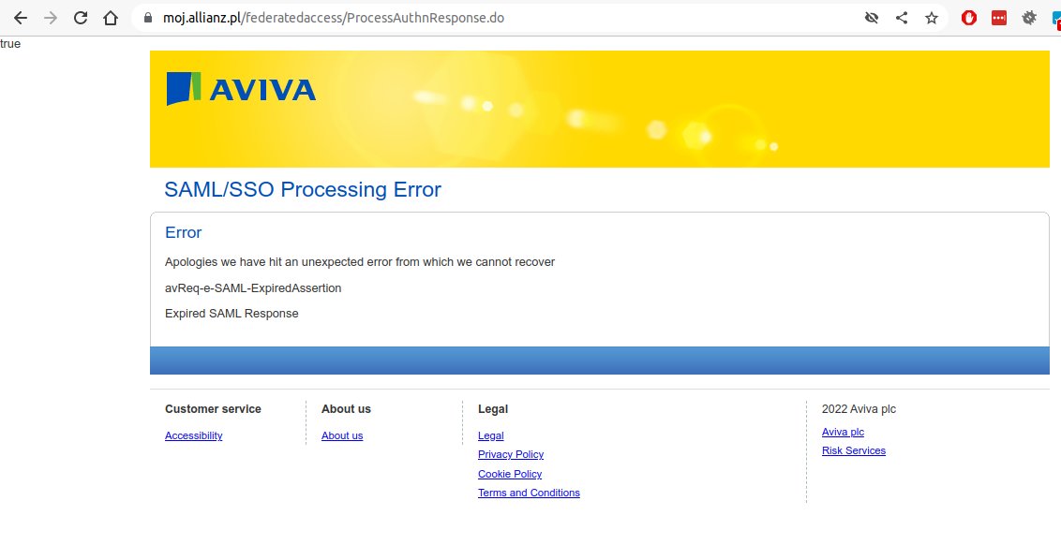This screenshot has width=1061, height=545.
Task: Open the About us footer link
Action: 342,435
